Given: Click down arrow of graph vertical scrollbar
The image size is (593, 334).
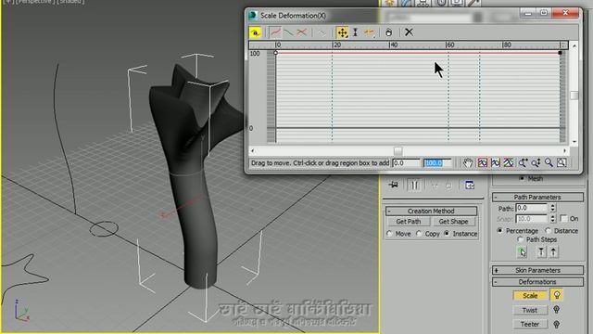Looking at the screenshot, I should tap(574, 142).
